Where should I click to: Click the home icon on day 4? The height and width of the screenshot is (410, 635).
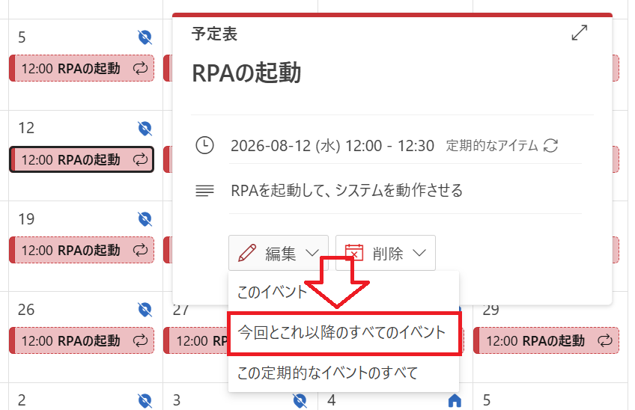(x=455, y=401)
